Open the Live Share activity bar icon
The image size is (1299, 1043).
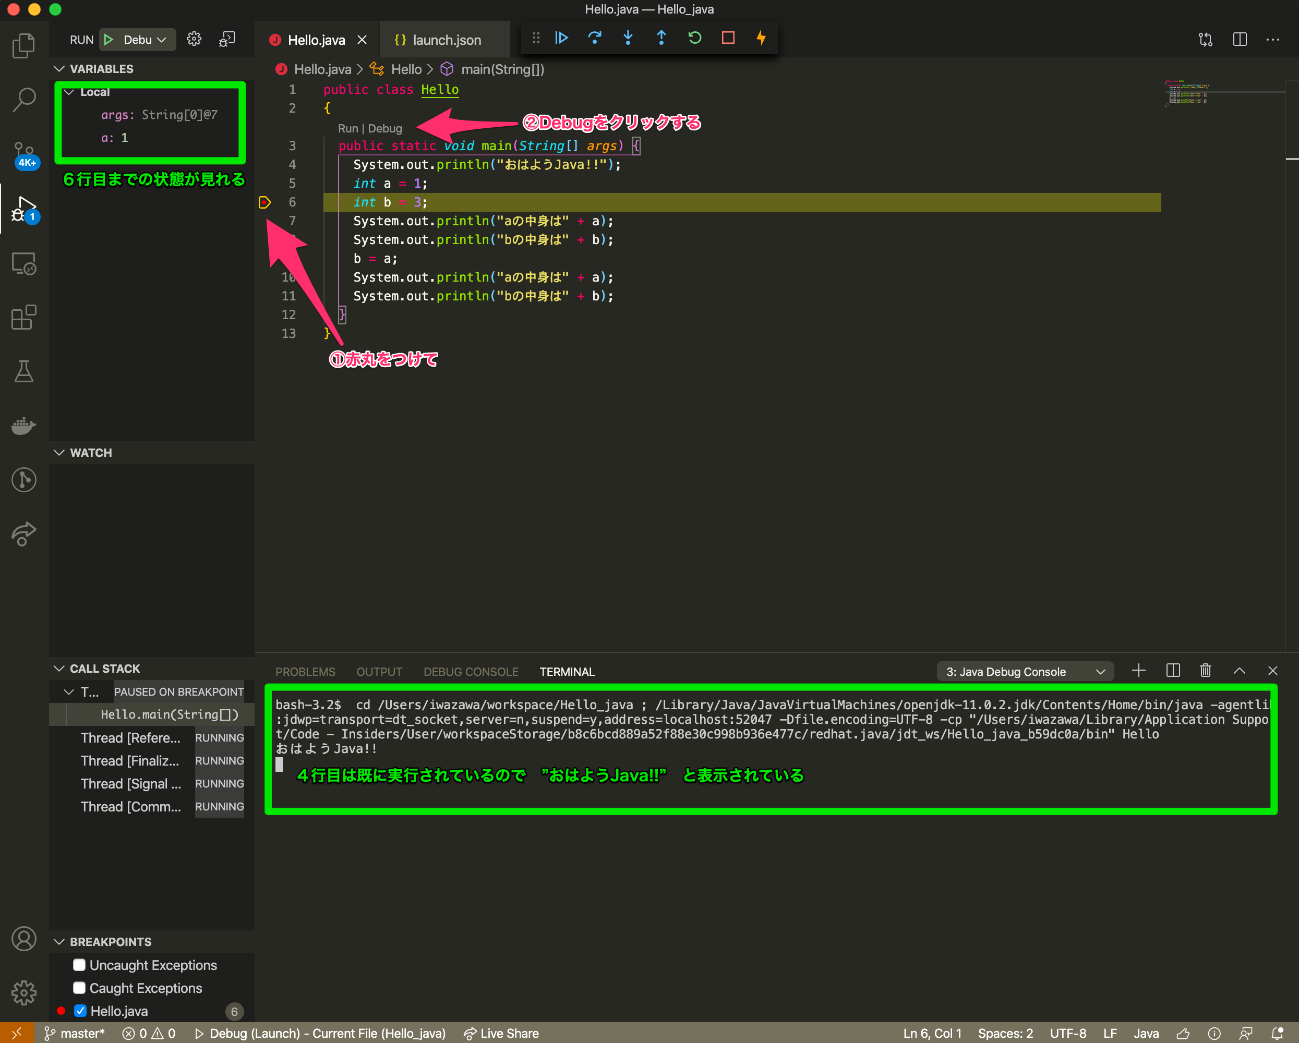pos(23,533)
